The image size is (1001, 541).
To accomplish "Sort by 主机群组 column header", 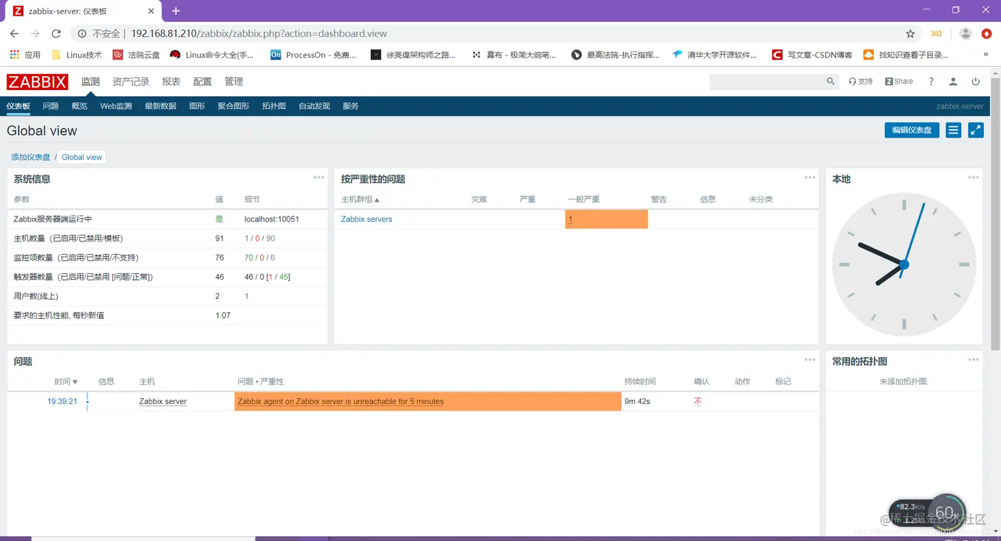I will click(x=360, y=199).
